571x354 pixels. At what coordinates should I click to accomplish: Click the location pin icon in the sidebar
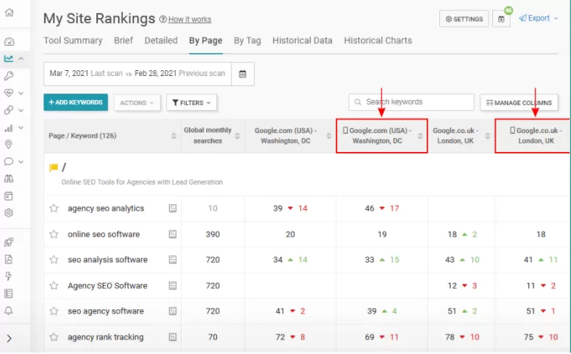(9, 145)
